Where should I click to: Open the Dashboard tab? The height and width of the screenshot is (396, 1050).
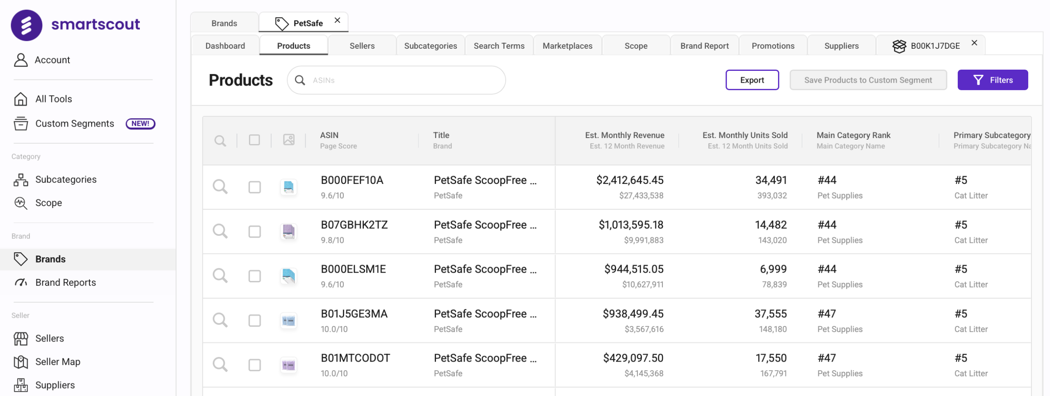click(x=225, y=46)
